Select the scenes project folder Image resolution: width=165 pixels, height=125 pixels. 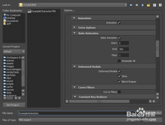click(x=9, y=60)
